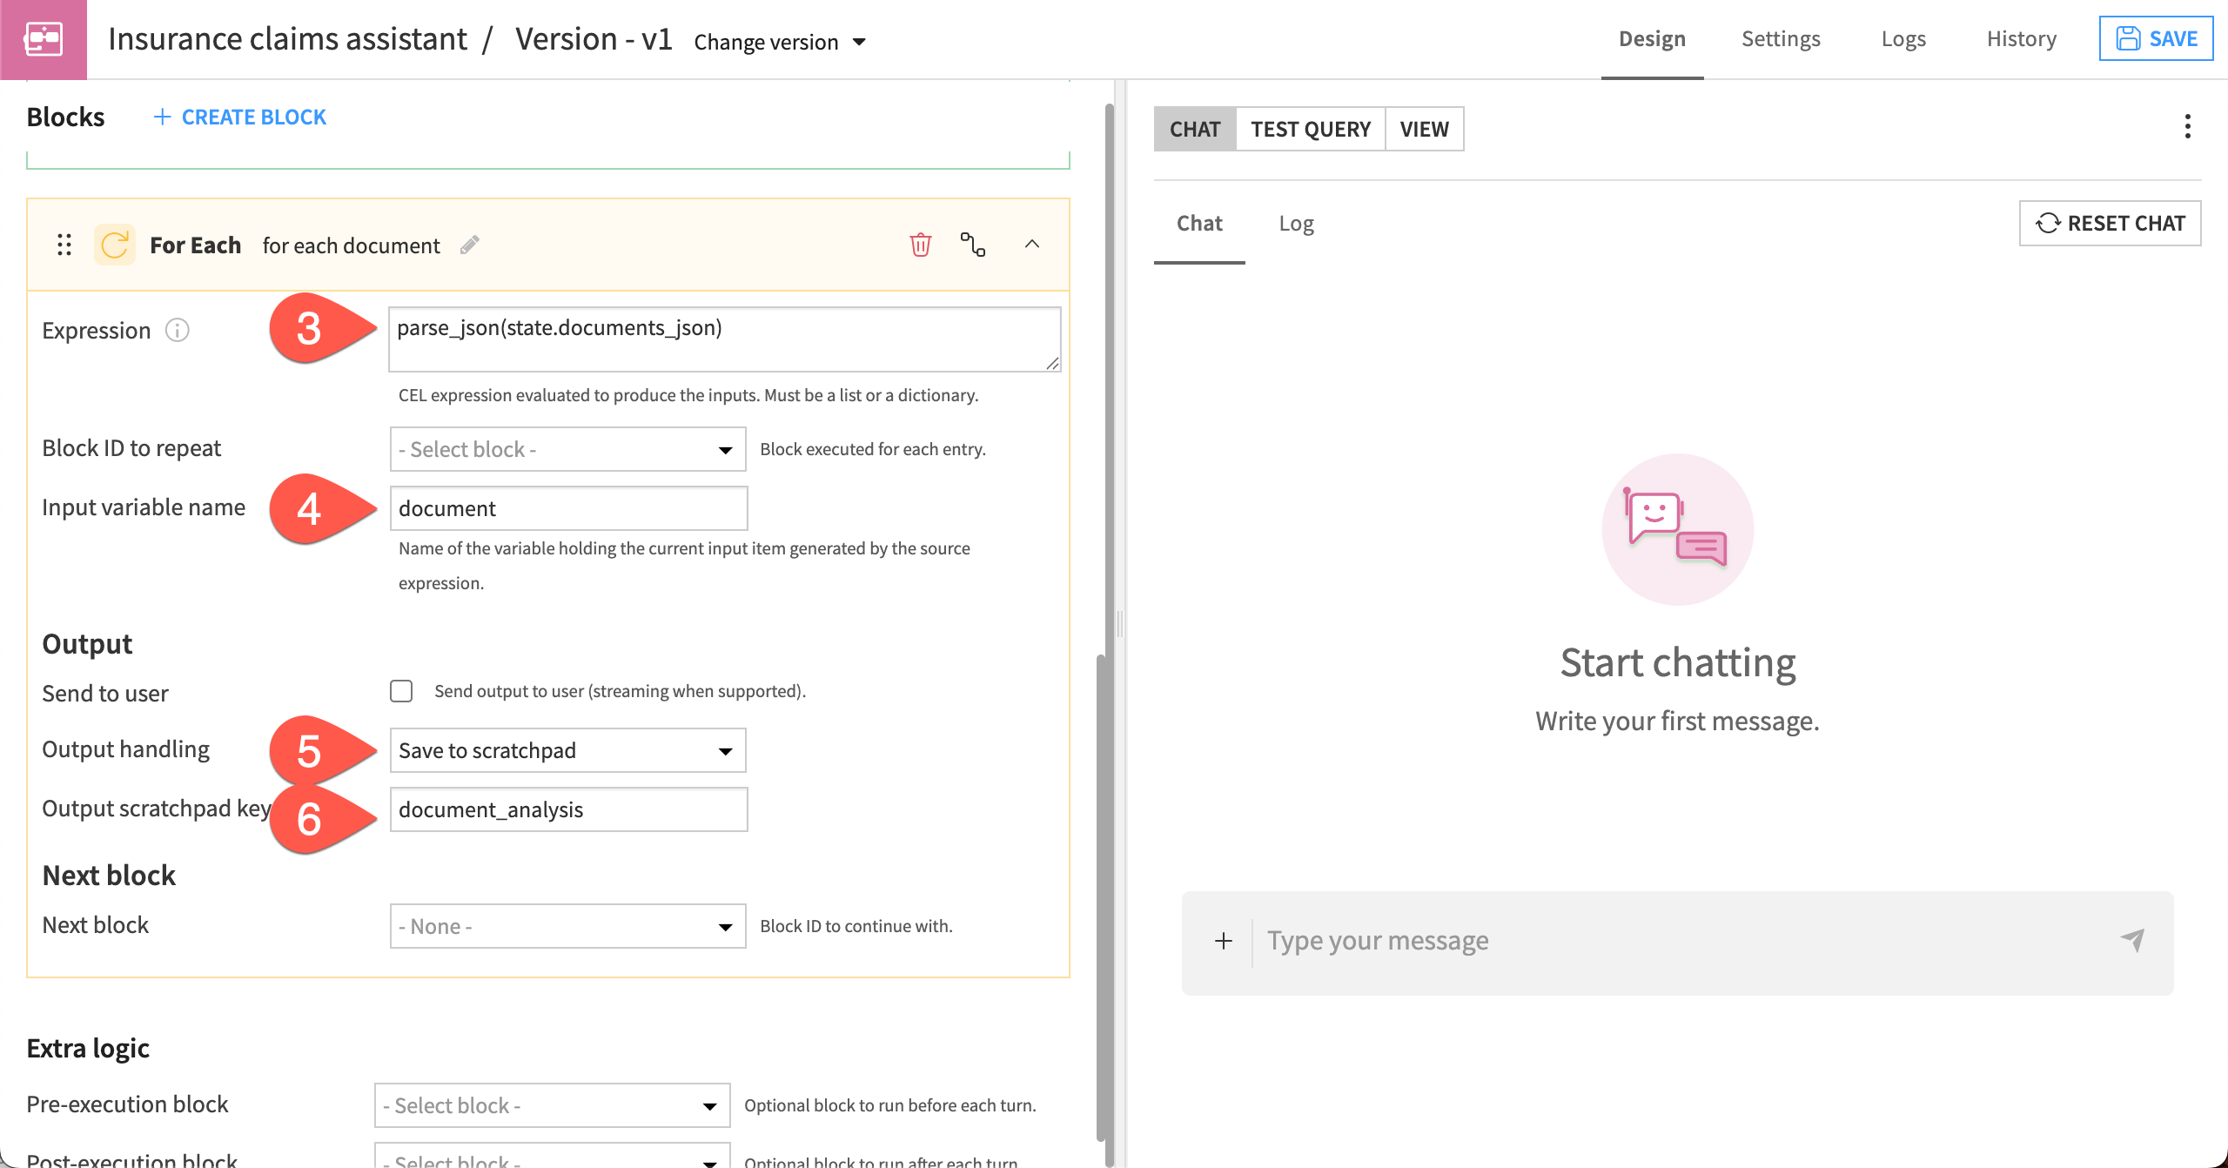
Task: Edit the For Each block name
Action: 470,245
